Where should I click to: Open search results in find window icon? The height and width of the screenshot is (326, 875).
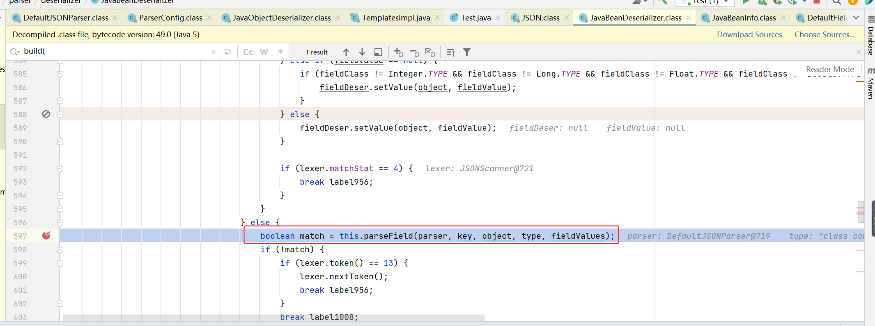(378, 52)
